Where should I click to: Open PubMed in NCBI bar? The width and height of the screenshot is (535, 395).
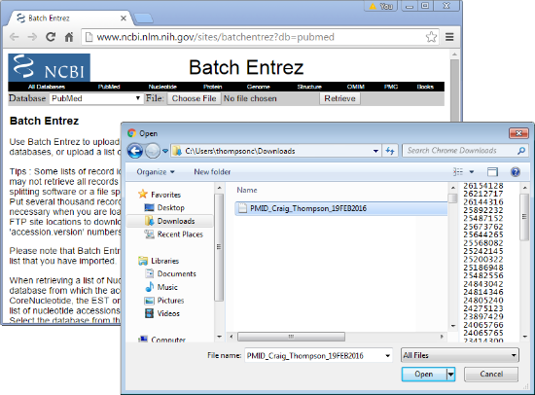[109, 87]
